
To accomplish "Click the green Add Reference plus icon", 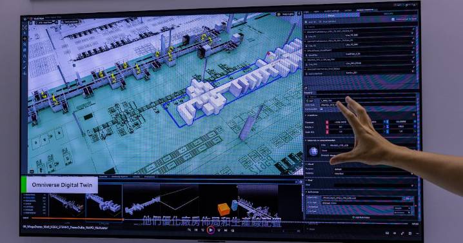I will tap(353, 217).
